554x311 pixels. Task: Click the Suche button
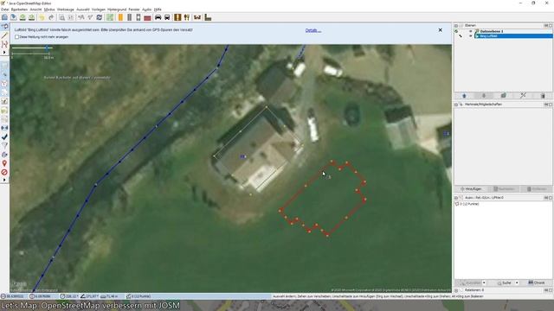[505, 282]
